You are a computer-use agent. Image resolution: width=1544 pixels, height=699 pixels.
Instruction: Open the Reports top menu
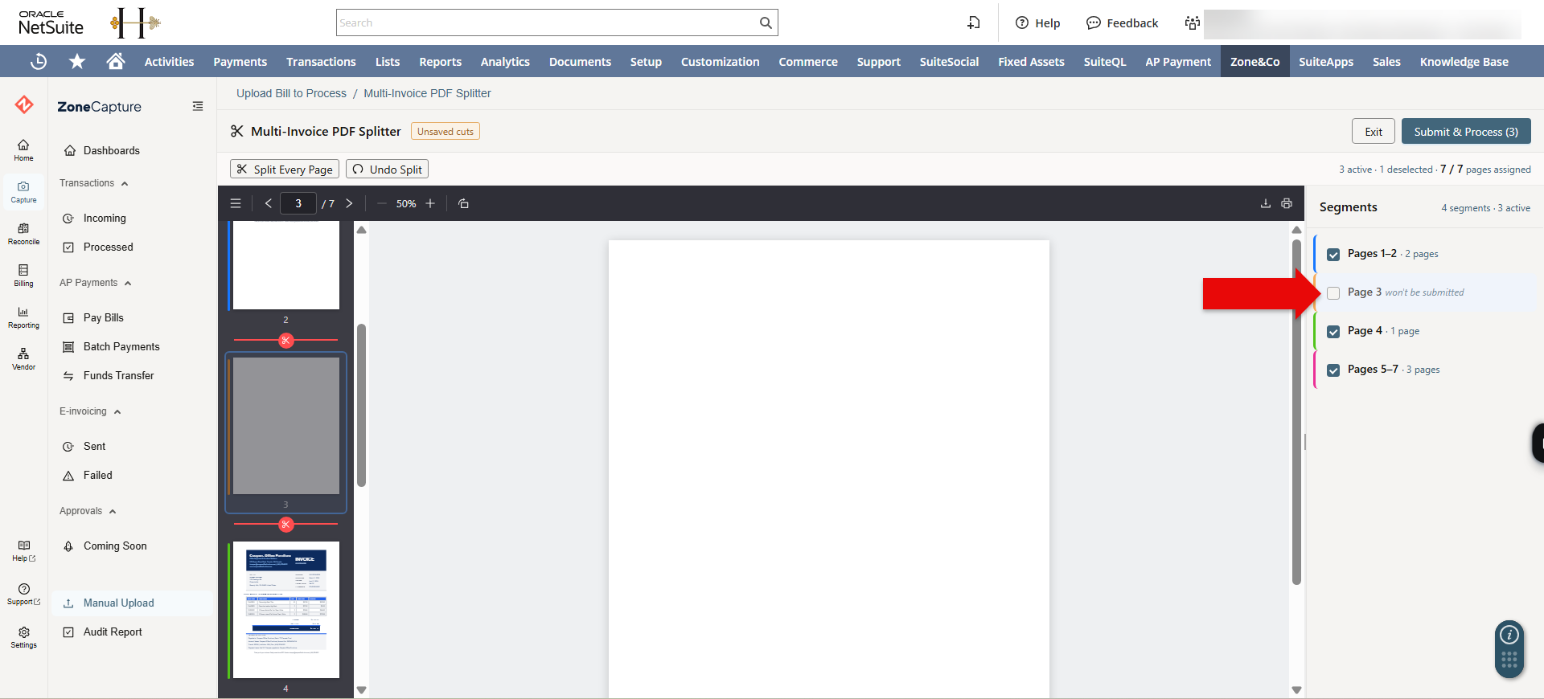click(x=440, y=61)
